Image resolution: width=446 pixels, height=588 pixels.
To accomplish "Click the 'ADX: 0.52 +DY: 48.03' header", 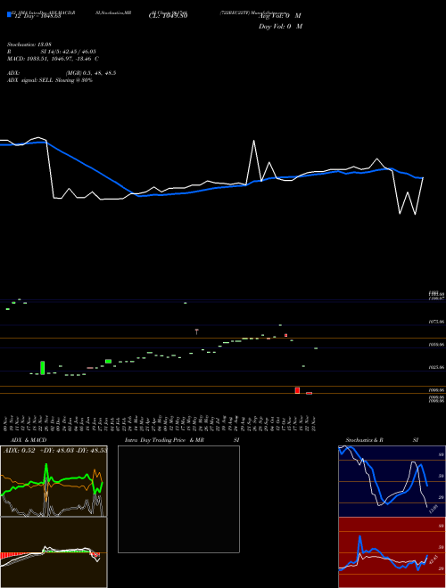I will 55,451.
